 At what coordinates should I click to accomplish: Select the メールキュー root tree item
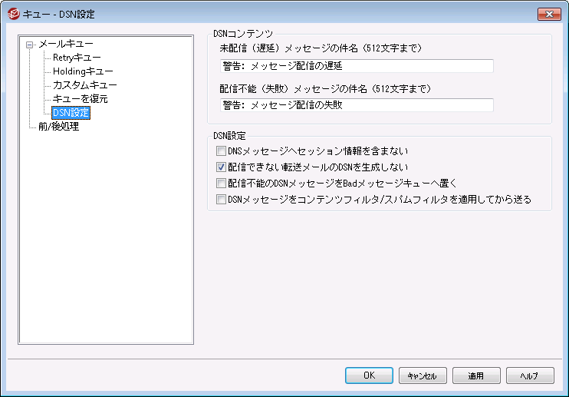pos(65,45)
